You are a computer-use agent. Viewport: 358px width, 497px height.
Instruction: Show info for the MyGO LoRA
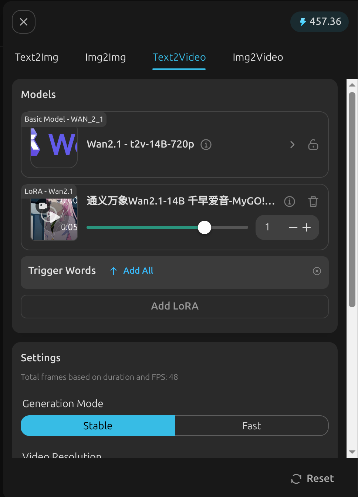(290, 202)
